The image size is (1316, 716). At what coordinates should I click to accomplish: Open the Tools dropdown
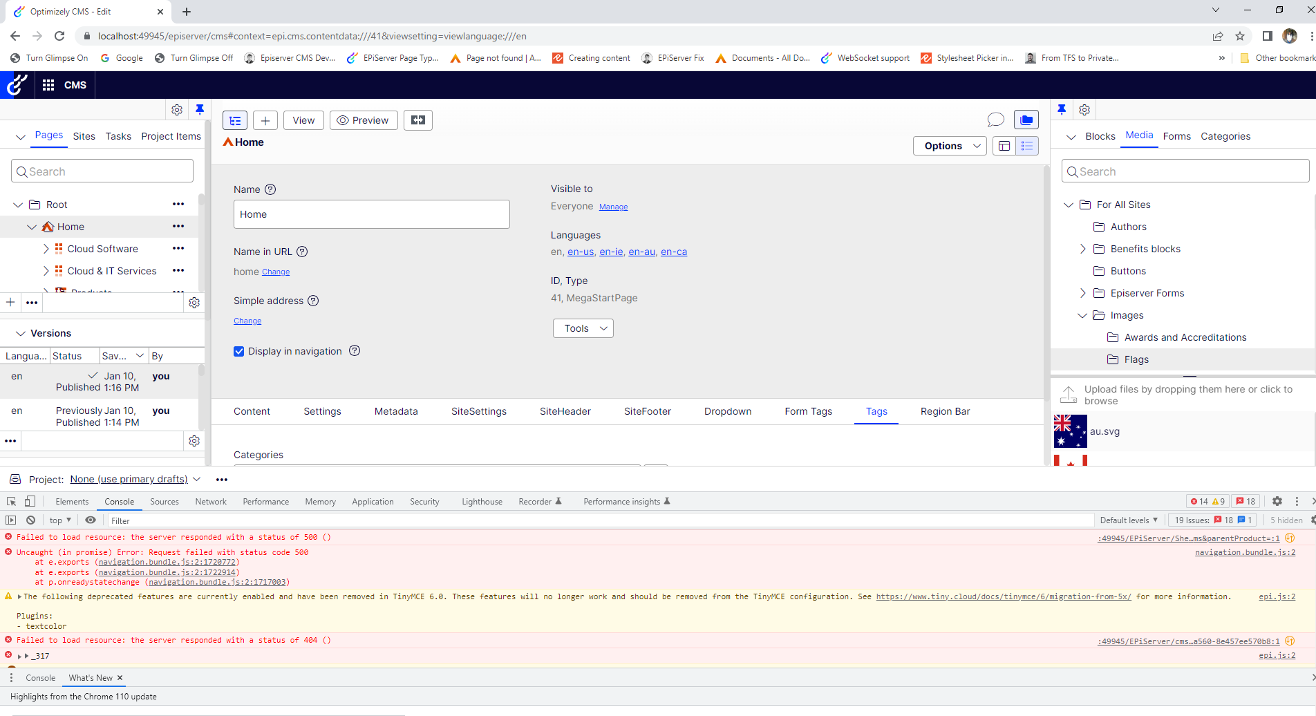[x=583, y=328]
